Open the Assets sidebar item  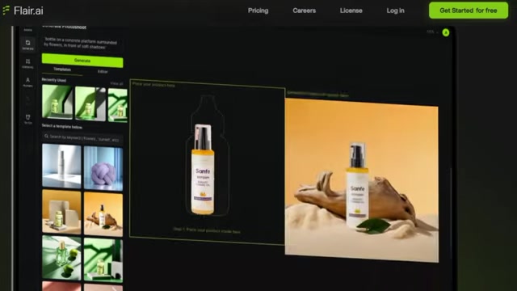[x=27, y=29]
